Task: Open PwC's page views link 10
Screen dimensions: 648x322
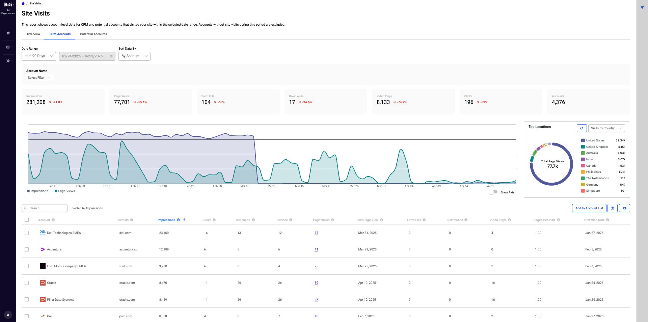Action: (x=316, y=316)
